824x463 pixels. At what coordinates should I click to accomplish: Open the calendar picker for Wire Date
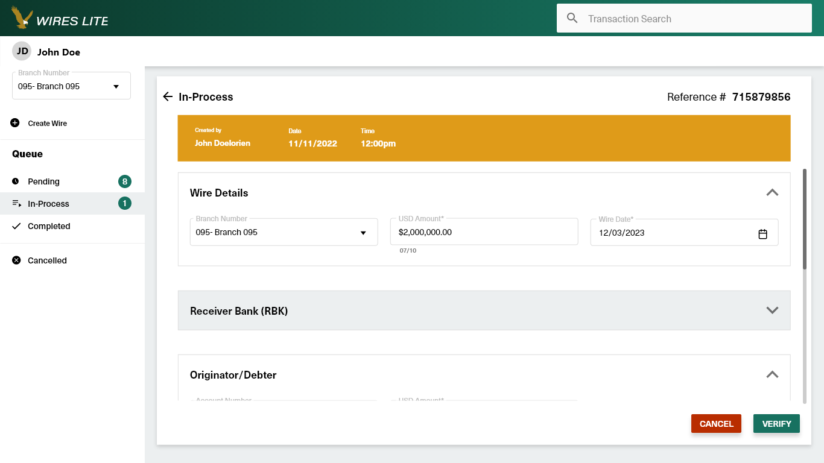pyautogui.click(x=762, y=233)
